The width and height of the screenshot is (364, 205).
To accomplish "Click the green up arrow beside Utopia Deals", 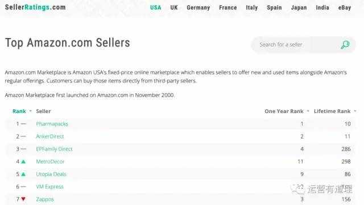I will click(23, 174).
